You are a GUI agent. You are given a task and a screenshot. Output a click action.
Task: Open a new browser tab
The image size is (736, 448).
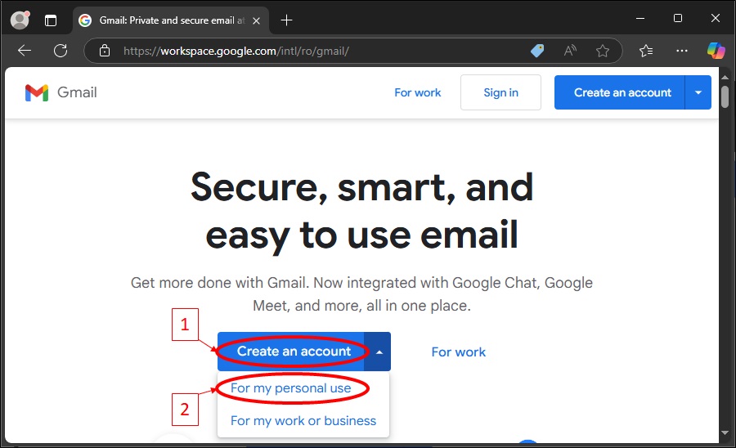pyautogui.click(x=286, y=20)
